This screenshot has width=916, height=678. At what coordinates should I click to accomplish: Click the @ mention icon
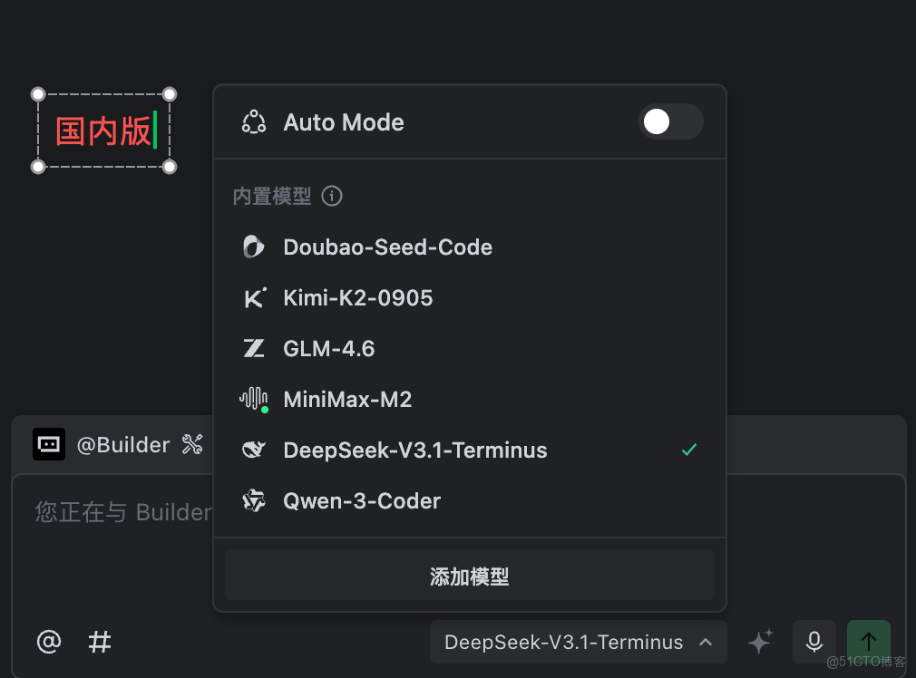(x=49, y=642)
